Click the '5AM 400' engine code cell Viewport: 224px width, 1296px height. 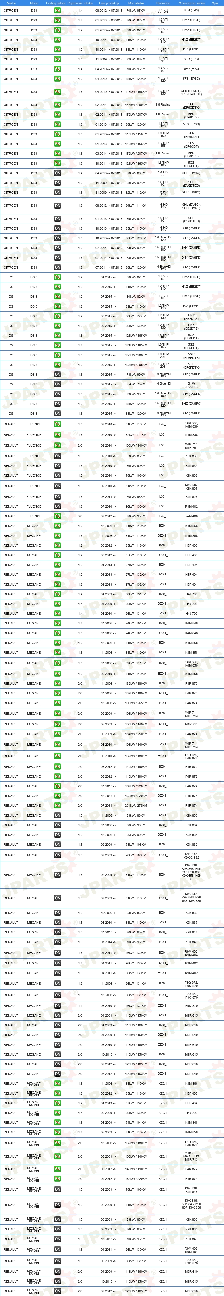pos(192,516)
